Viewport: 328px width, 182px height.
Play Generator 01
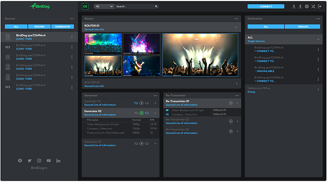coord(142,103)
